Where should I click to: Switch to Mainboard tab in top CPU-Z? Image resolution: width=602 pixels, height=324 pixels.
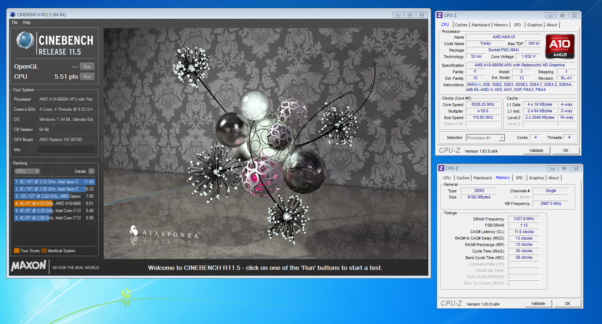tap(481, 25)
